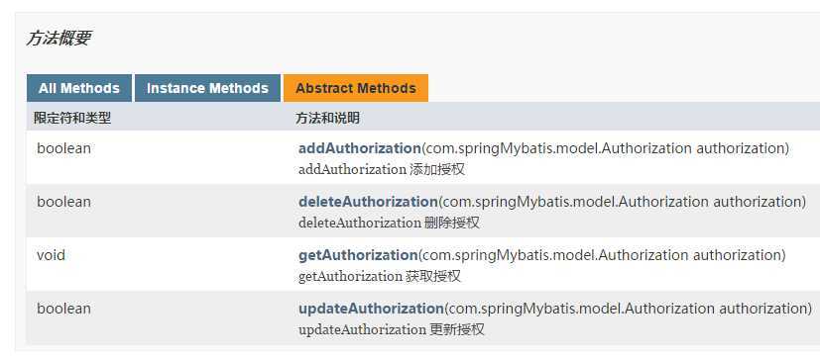The image size is (820, 360).
Task: Open the Instance Methods tab
Action: pos(207,88)
